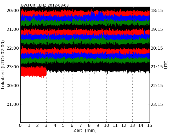Select the minute 10 x-axis tick label
The image size is (170, 136).
[106, 126]
